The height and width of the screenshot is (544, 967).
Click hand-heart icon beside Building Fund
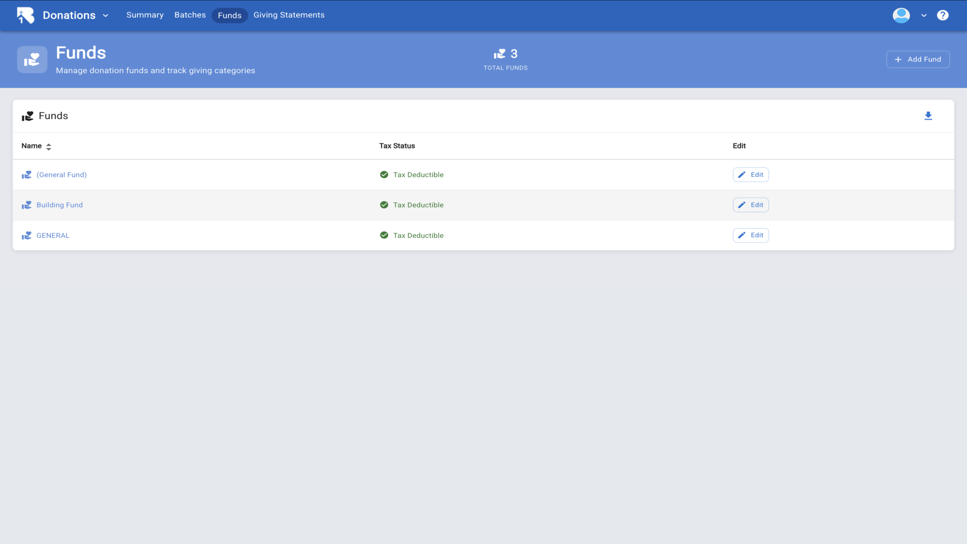27,205
